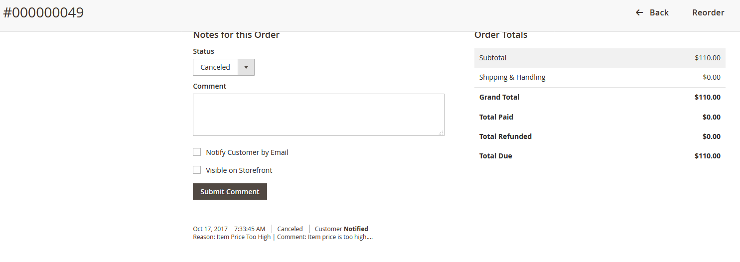Enable the Notify Customer by Email checkbox
Viewport: 740px width, 262px height.
(x=197, y=152)
